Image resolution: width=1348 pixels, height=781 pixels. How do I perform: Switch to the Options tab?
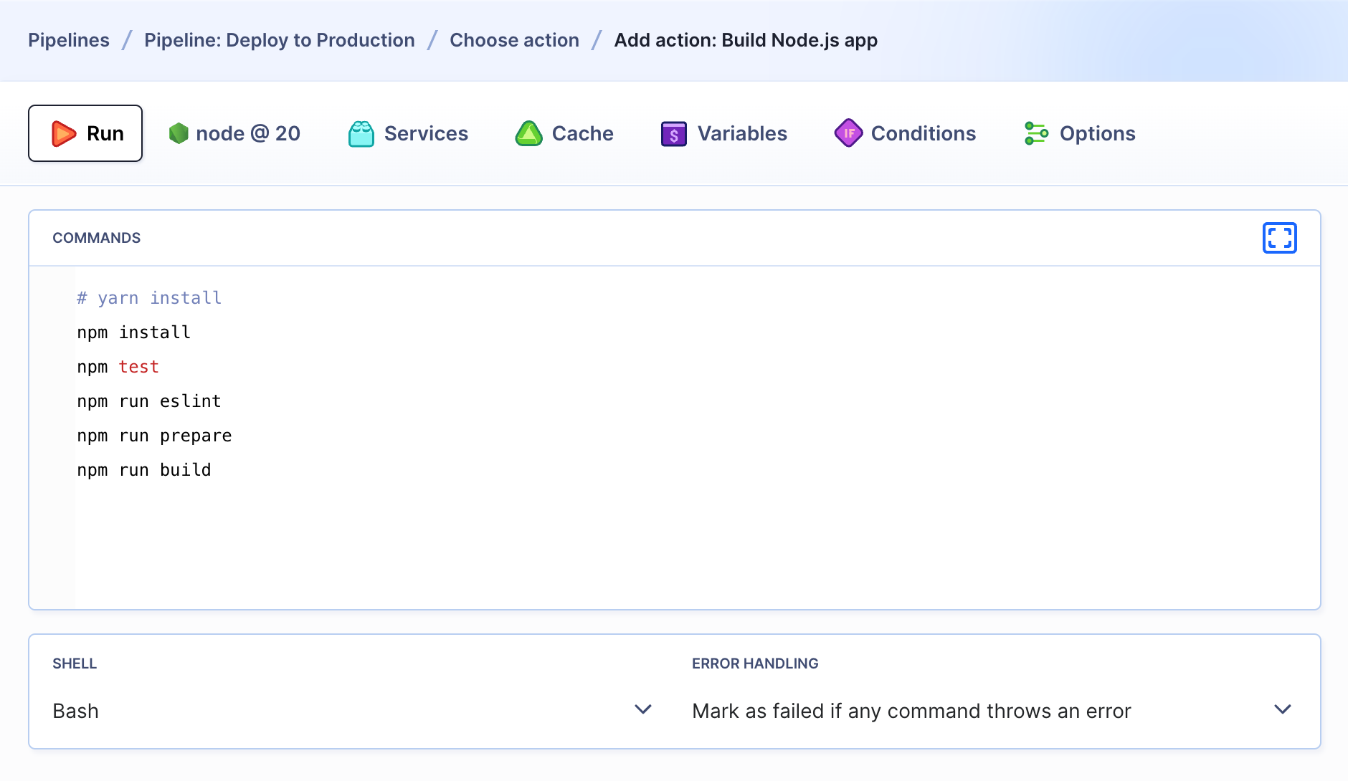pyautogui.click(x=1080, y=133)
